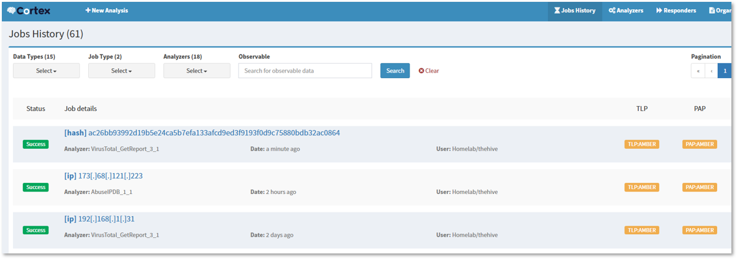Focus the observable data search field
Screen dimensions: 737x259
(304, 71)
